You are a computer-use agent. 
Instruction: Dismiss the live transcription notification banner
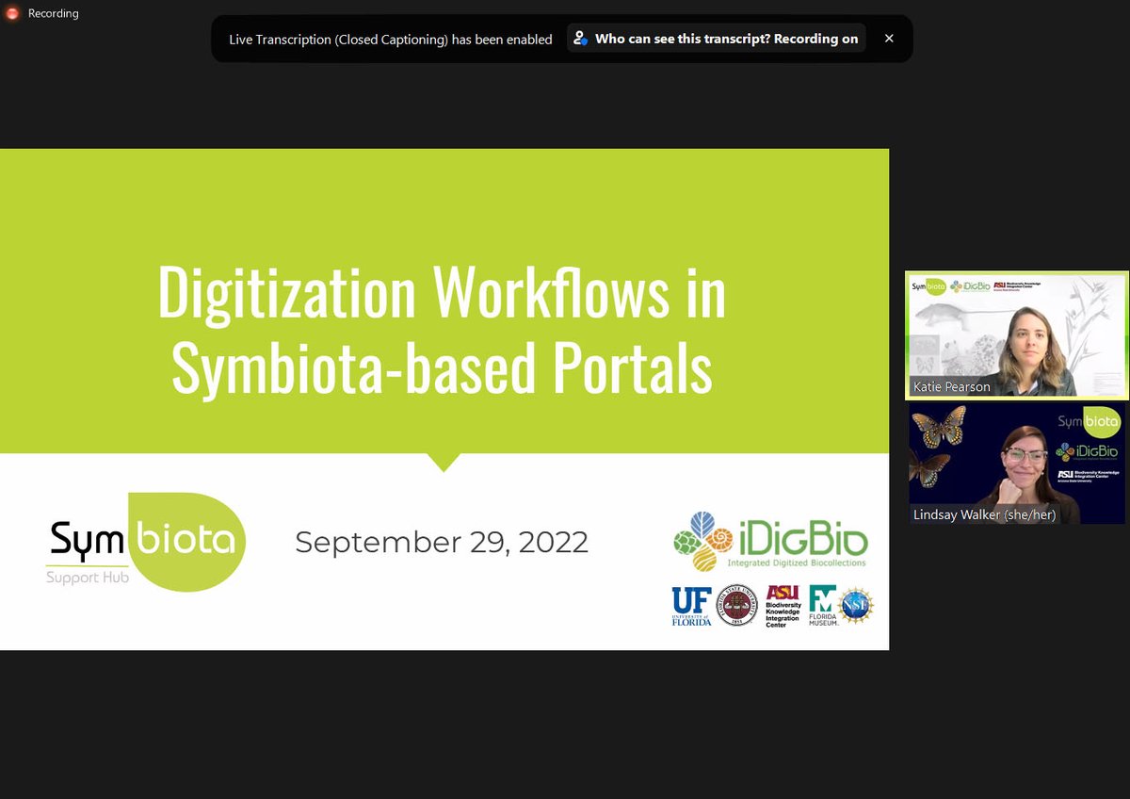pyautogui.click(x=889, y=39)
